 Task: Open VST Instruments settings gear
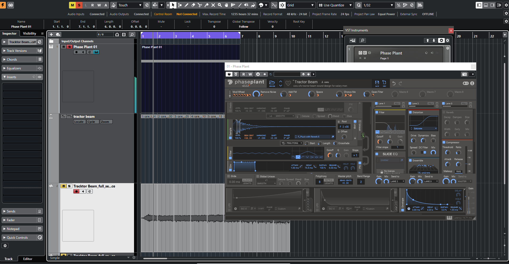448,40
